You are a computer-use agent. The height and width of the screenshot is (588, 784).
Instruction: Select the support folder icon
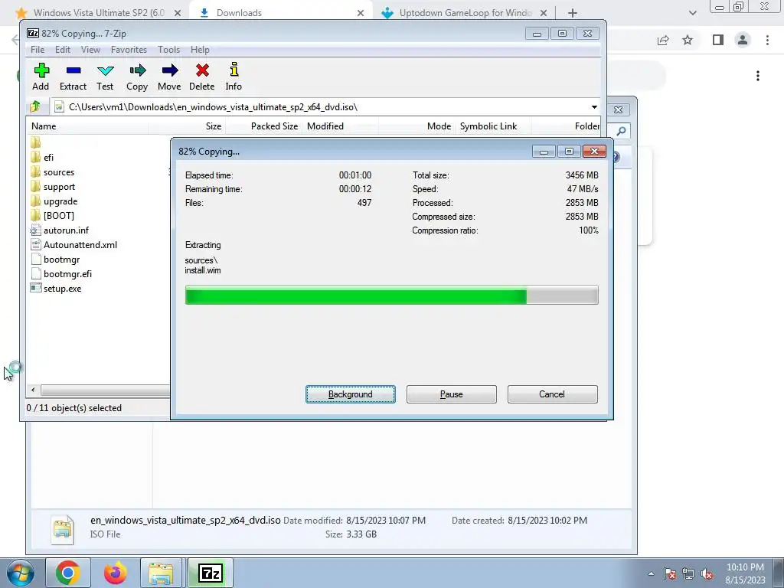click(x=35, y=187)
